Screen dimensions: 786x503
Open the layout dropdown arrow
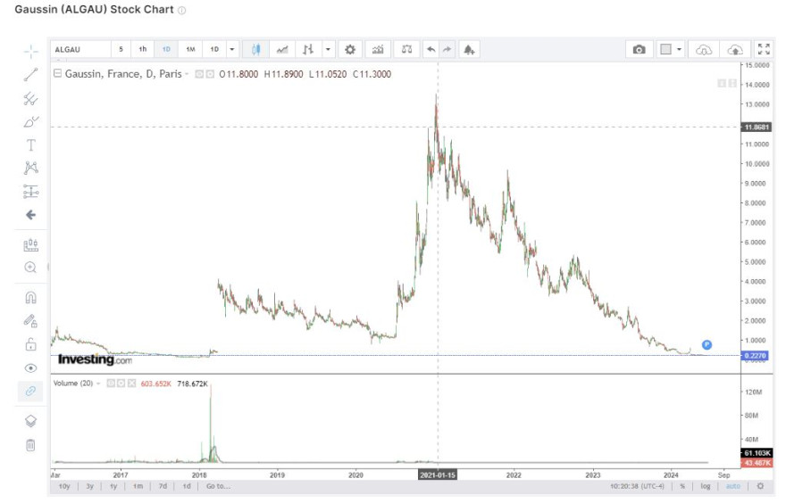[x=679, y=50]
